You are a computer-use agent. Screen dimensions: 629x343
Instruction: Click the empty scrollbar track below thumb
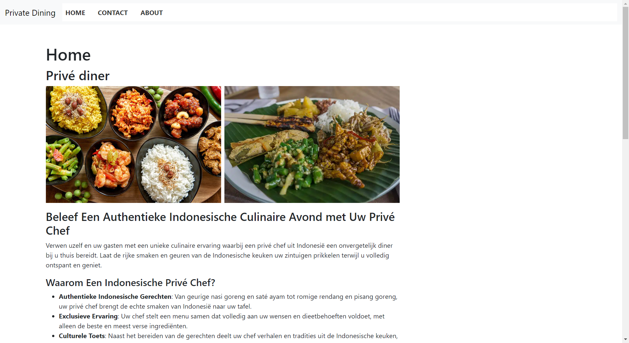point(625,238)
